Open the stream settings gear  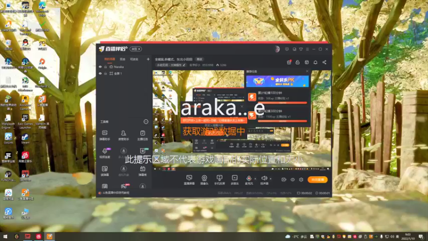click(x=301, y=179)
